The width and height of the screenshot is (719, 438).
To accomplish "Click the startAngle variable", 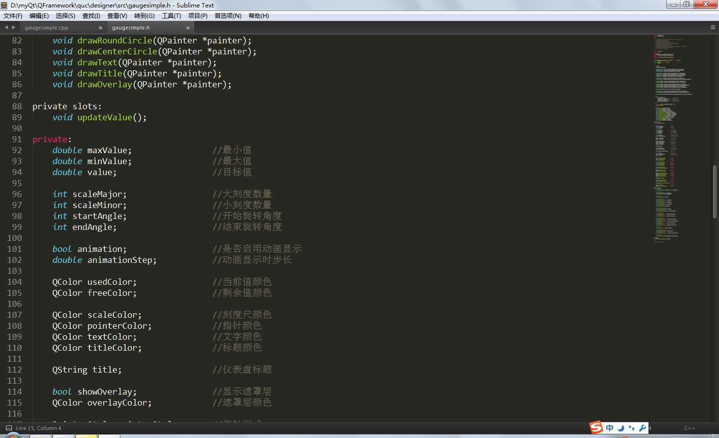I will point(97,216).
